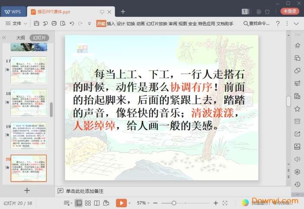304x209 pixels.
Task: Select slide 19 thumbnail
Action: tap(29, 135)
